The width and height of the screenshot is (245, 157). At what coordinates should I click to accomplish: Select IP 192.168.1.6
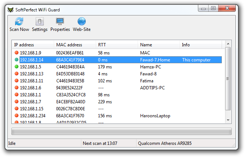click(31, 88)
